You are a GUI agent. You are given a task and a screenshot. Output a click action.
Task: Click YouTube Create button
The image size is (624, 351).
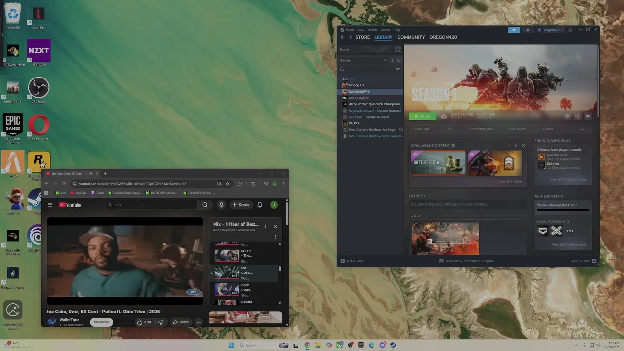coord(240,205)
